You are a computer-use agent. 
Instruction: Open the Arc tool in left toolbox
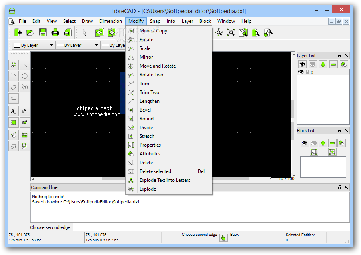click(14, 76)
